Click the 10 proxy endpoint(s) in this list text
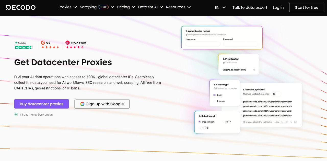 pyautogui.click(x=258, y=122)
